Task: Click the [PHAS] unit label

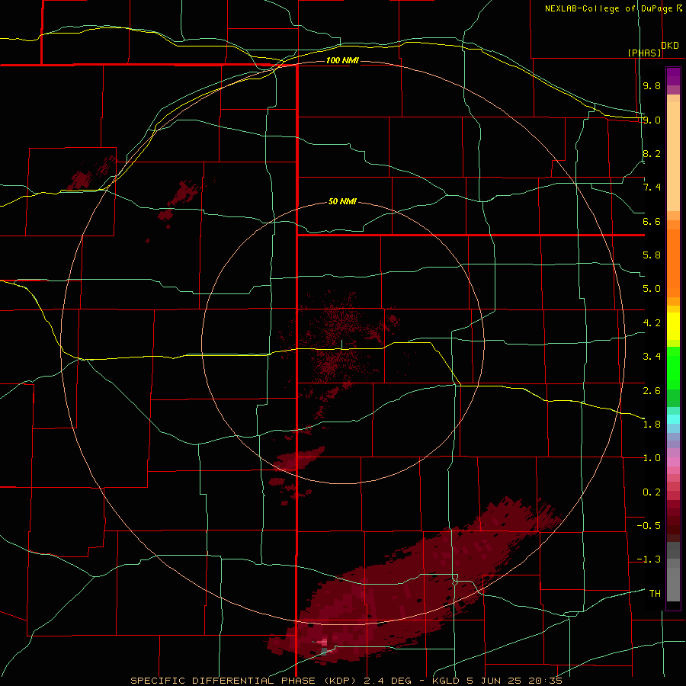Action: [644, 53]
